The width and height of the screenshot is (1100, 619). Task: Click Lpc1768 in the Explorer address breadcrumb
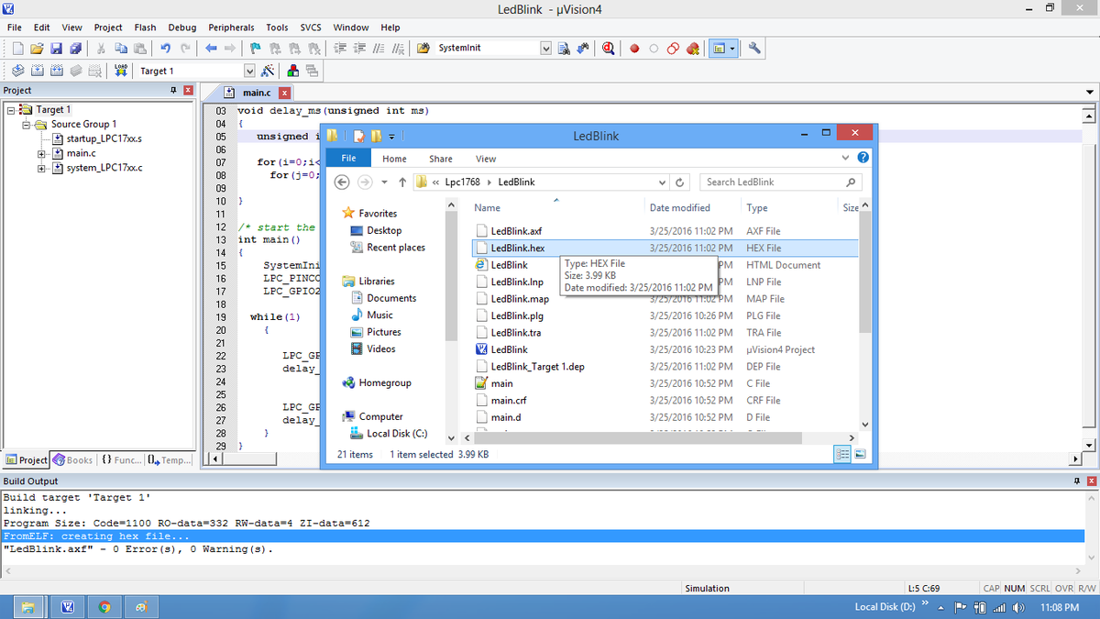(463, 182)
